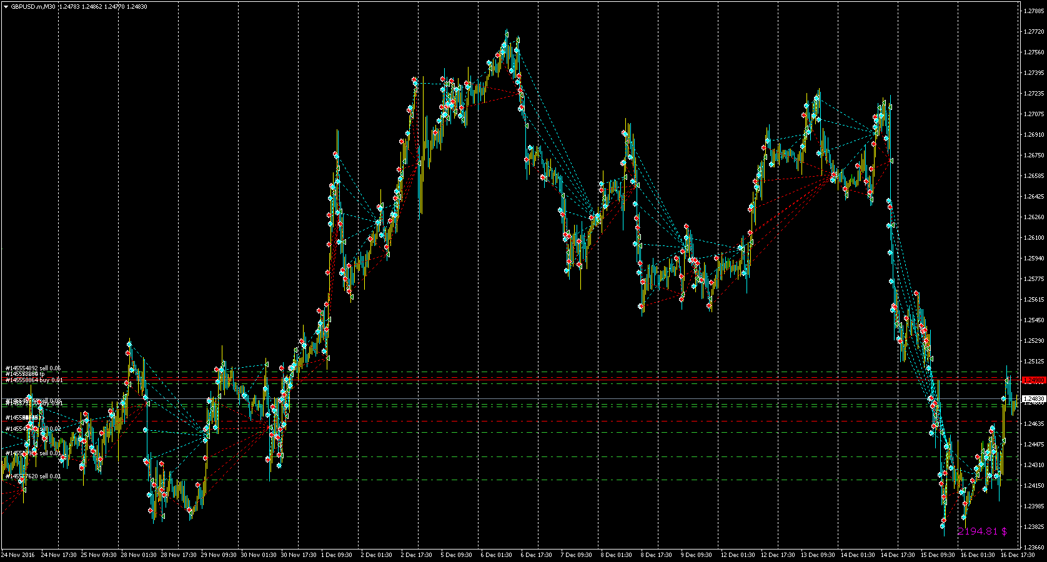Click time axis label 16 Dec 17:30
This screenshot has height=562, width=1047.
[x=1019, y=555]
